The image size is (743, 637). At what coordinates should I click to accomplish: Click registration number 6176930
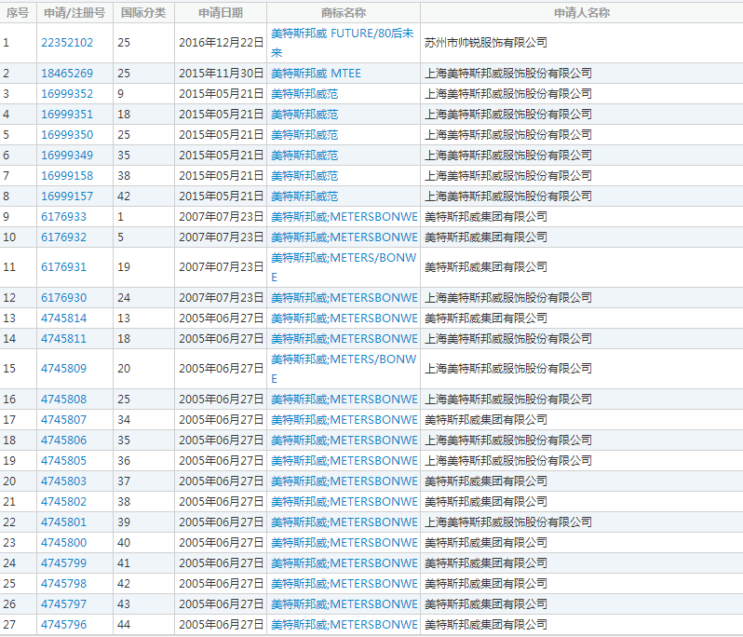tap(63, 298)
